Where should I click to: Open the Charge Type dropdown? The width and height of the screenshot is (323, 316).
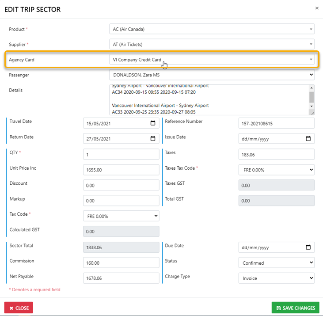click(x=276, y=278)
